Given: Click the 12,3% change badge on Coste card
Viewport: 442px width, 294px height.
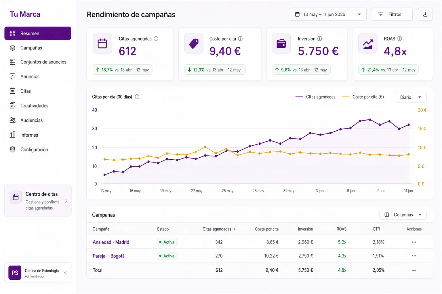Looking at the screenshot, I should pos(215,70).
